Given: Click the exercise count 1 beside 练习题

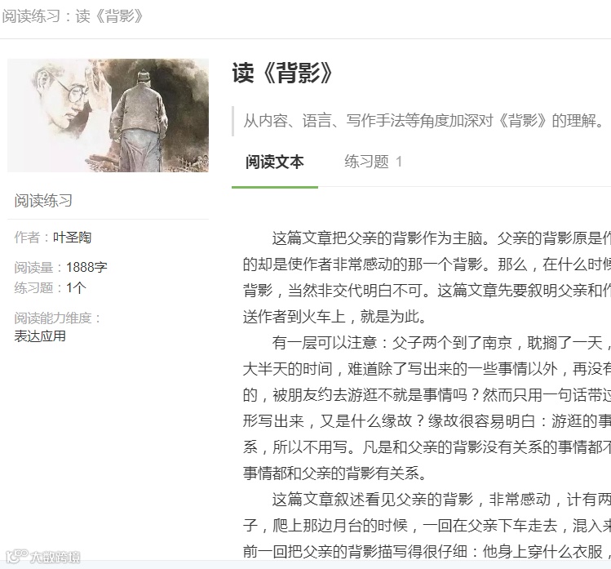Looking at the screenshot, I should click(399, 162).
